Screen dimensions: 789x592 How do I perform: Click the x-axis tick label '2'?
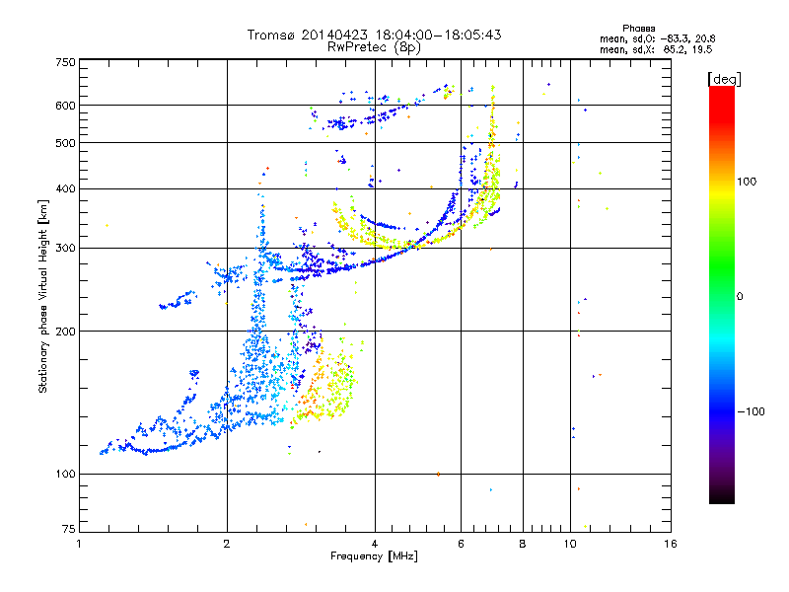[227, 544]
